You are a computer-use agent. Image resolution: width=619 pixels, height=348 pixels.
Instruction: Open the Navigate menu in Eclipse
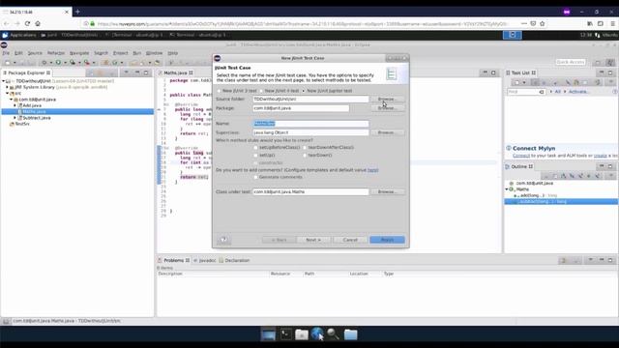79,53
